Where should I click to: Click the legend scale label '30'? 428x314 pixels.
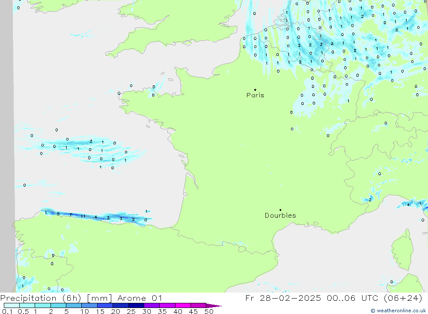[147, 311]
